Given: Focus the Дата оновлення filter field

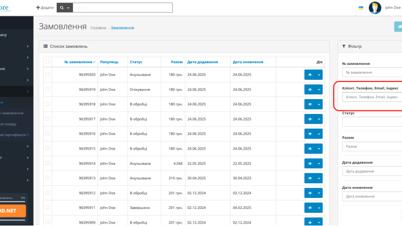Looking at the screenshot, I should (x=372, y=196).
